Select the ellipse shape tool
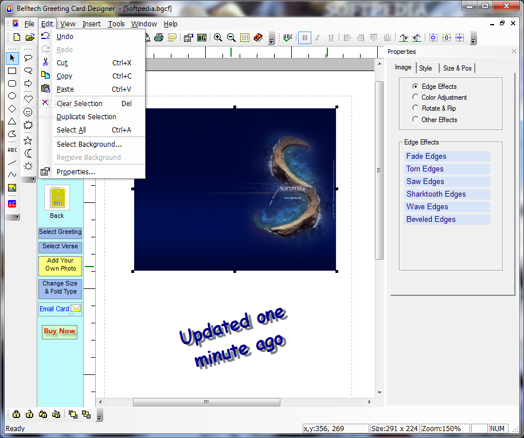 pyautogui.click(x=12, y=96)
